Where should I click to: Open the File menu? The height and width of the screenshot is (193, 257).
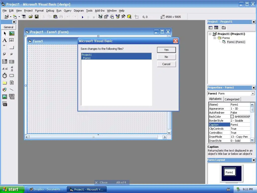tap(5, 11)
